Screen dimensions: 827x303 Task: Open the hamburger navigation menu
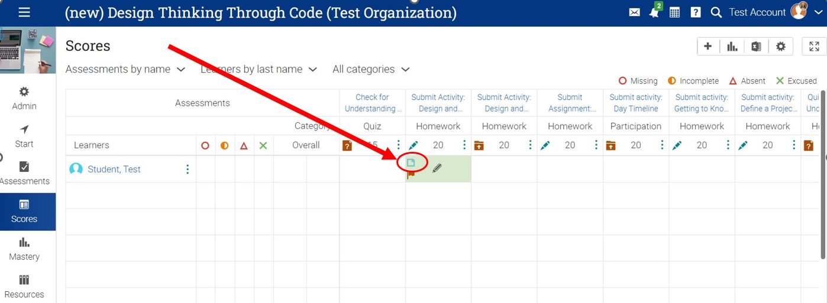tap(24, 12)
